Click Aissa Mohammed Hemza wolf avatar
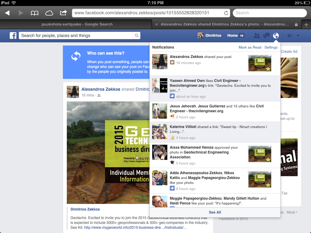This screenshot has height=233, width=311. pyautogui.click(x=160, y=152)
